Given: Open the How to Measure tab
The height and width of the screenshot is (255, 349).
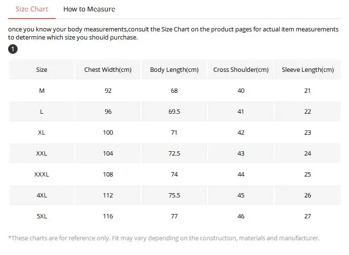Looking at the screenshot, I should pyautogui.click(x=89, y=9).
